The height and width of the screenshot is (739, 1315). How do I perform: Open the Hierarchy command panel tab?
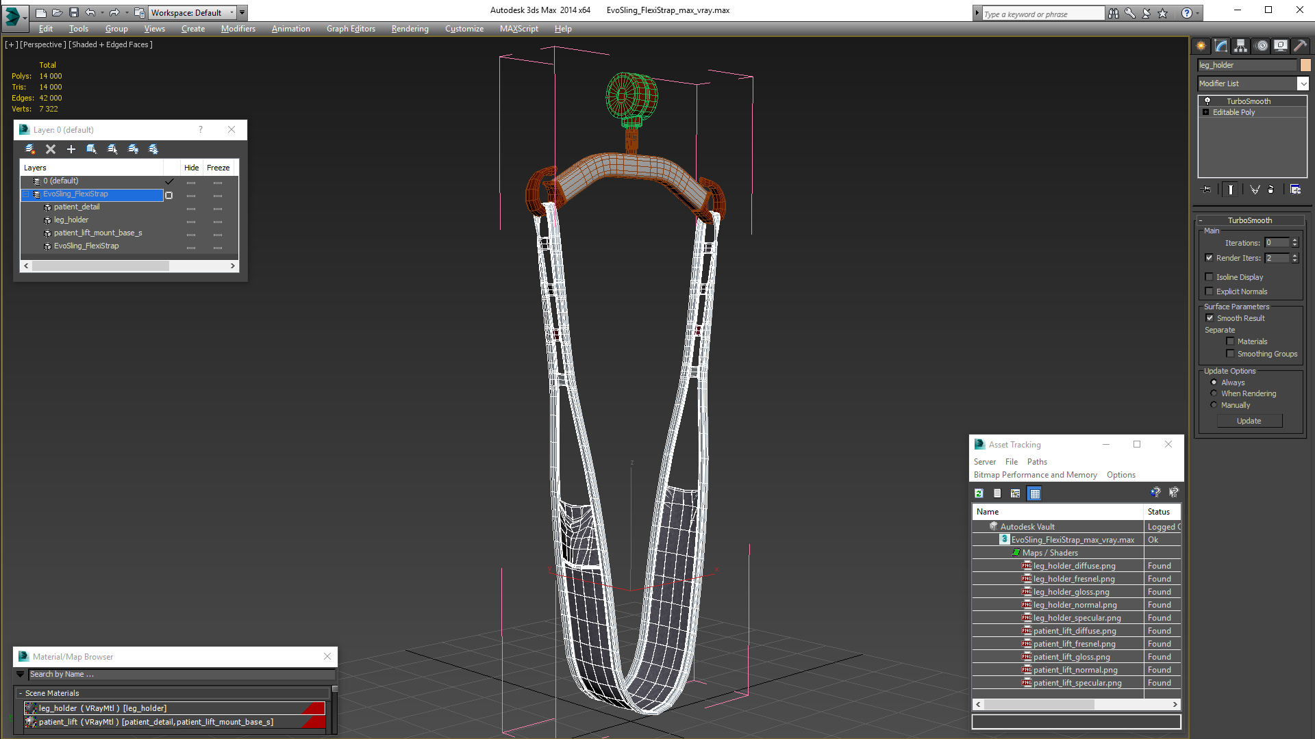(1240, 46)
